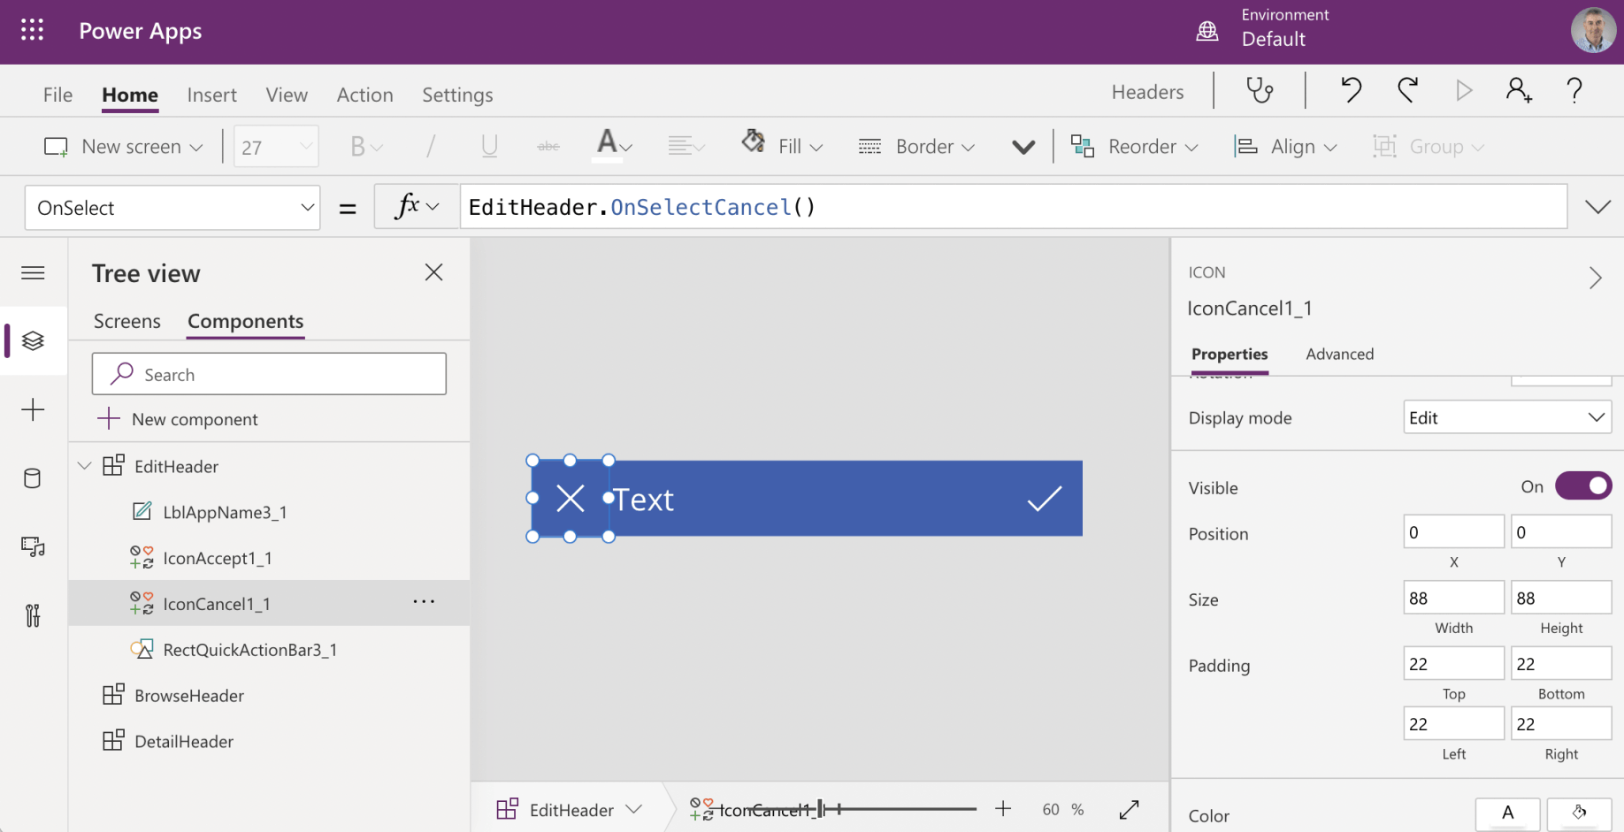The image size is (1624, 832).
Task: Click the Undo arrow icon
Action: pos(1351,90)
